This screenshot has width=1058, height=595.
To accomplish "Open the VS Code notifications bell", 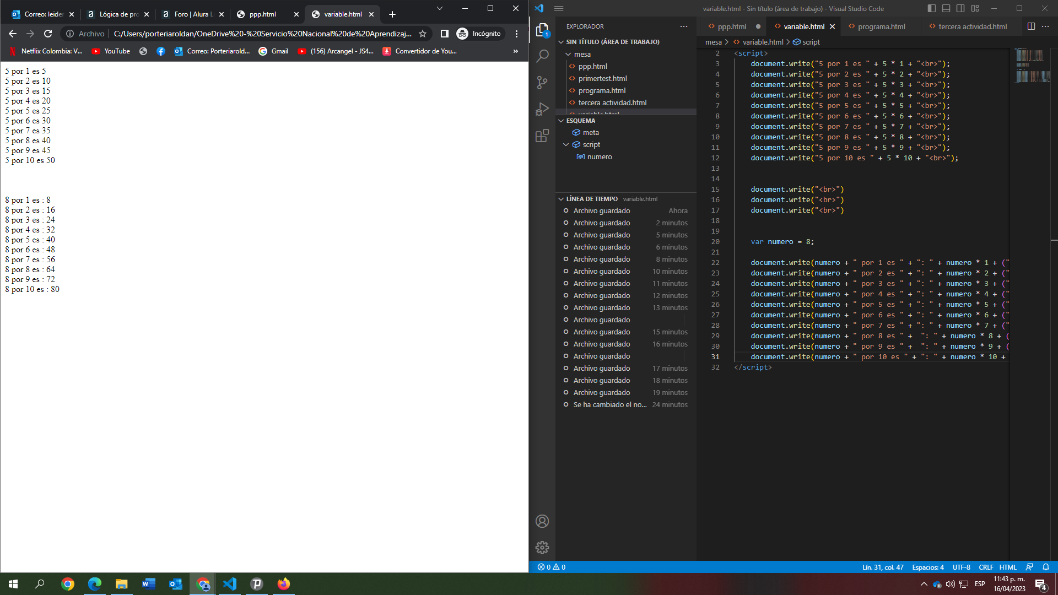I will tap(1046, 567).
